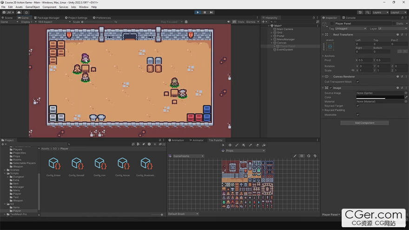Select the Config_Shadowb asset
This screenshot has height=230, width=409.
(x=145, y=167)
